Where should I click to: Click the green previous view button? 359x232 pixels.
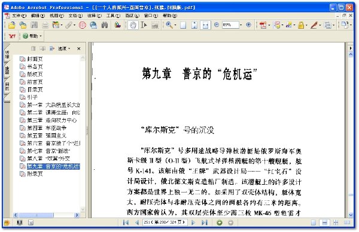click(220, 222)
